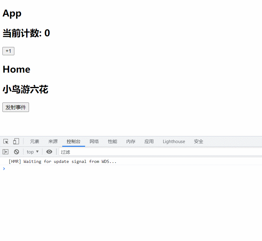Click the HMR waiting log message

pyautogui.click(x=63, y=161)
